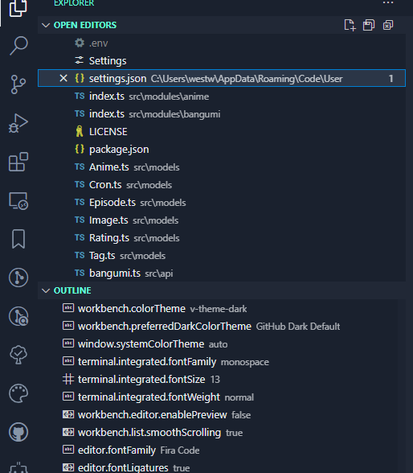Screen dimensions: 413x473
Task: Open the .env editor
Action: (222, 43)
